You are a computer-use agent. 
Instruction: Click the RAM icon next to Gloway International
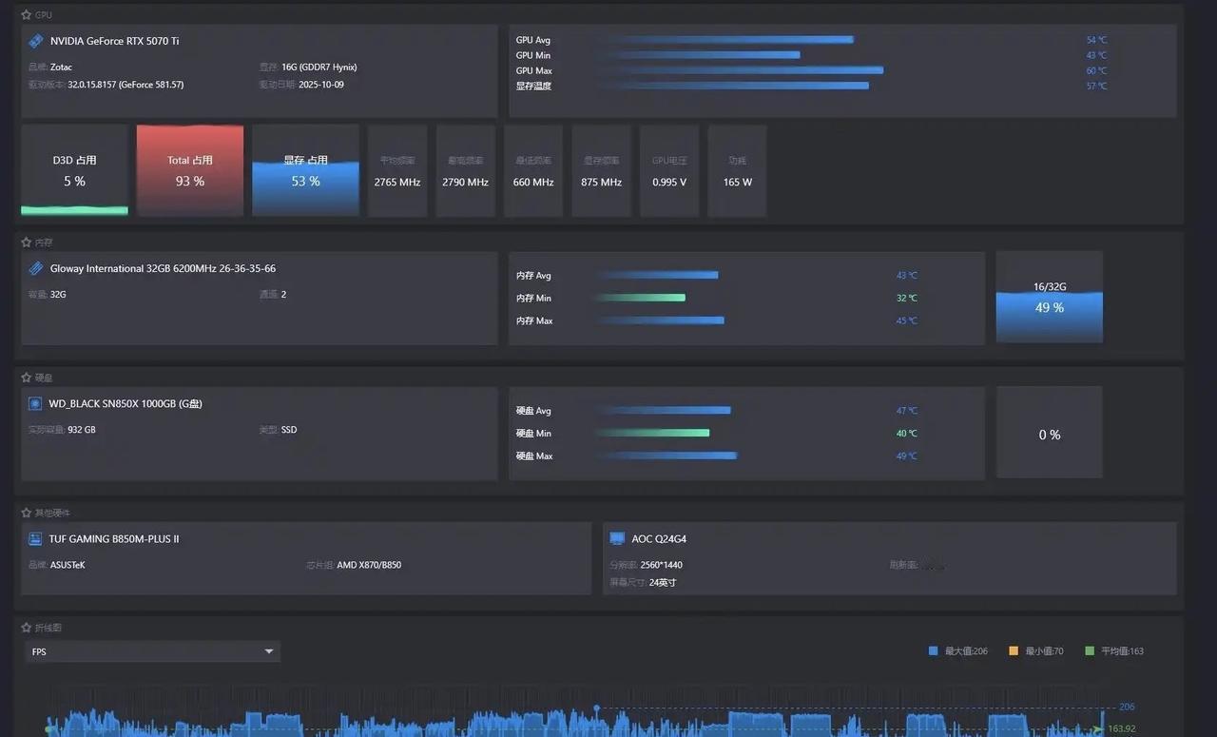35,268
